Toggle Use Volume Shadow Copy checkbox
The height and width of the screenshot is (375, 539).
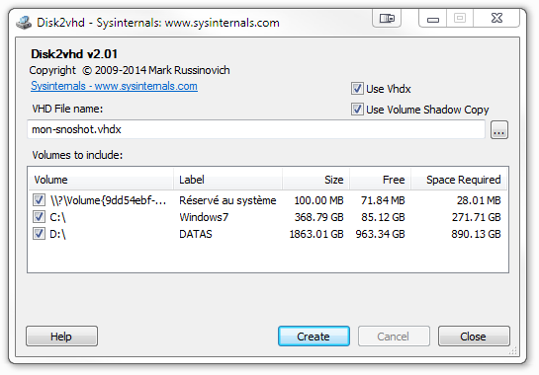357,110
